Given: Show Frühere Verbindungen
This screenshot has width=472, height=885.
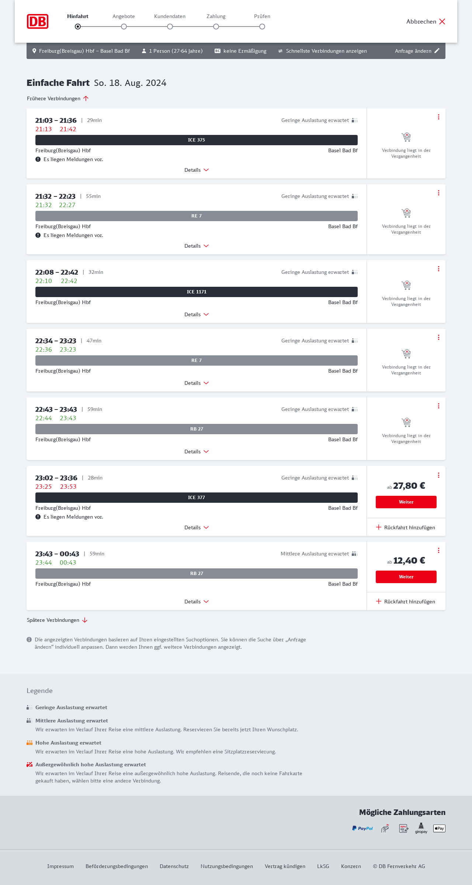Looking at the screenshot, I should 58,98.
